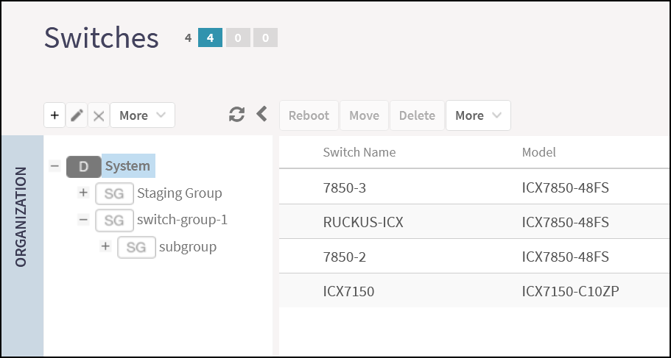Click the ORGANIZATION vertical tab
Screen dimensions: 671x358
click(x=22, y=246)
